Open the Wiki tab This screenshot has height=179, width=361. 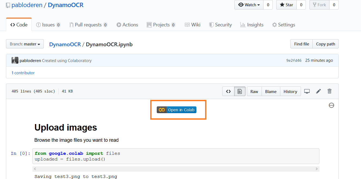(x=193, y=25)
